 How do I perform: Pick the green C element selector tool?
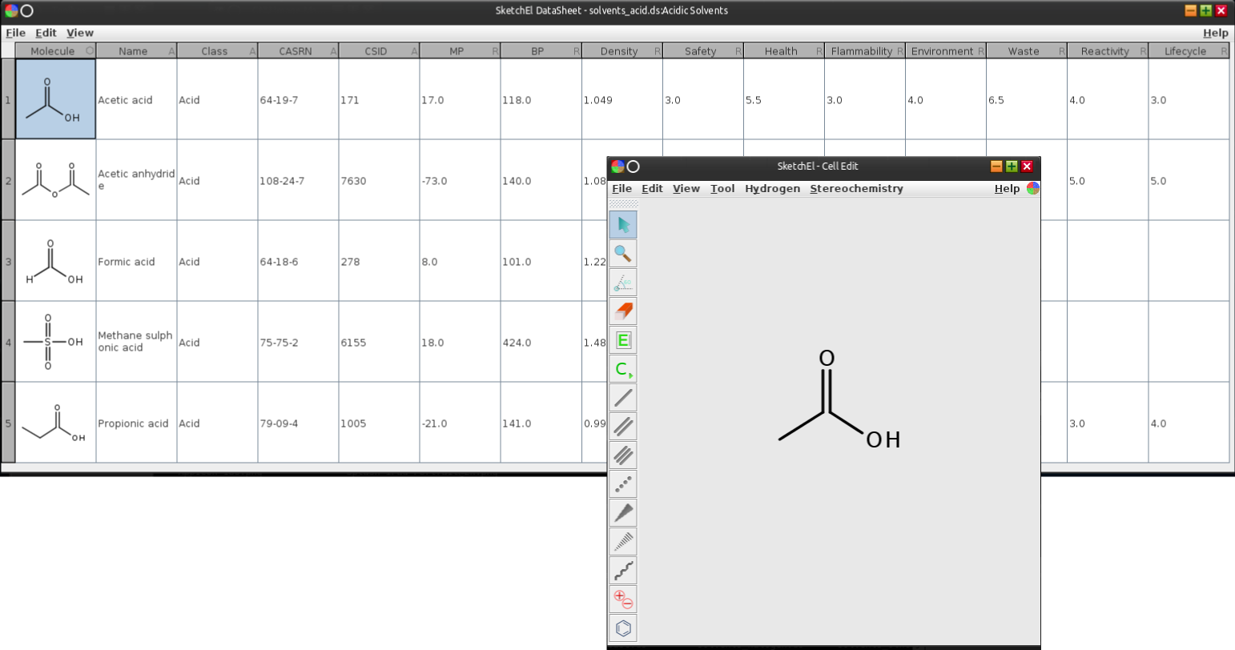coord(623,369)
